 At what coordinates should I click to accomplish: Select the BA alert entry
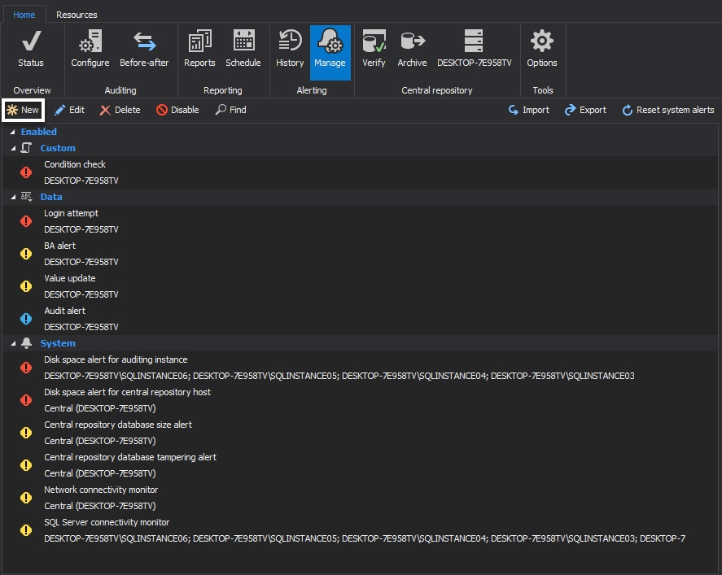tap(60, 246)
